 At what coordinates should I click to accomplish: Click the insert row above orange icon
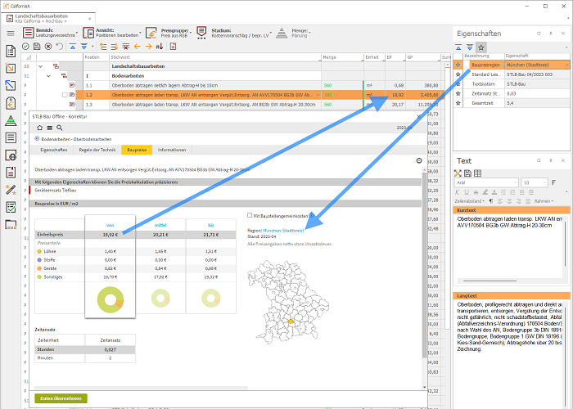[103, 47]
